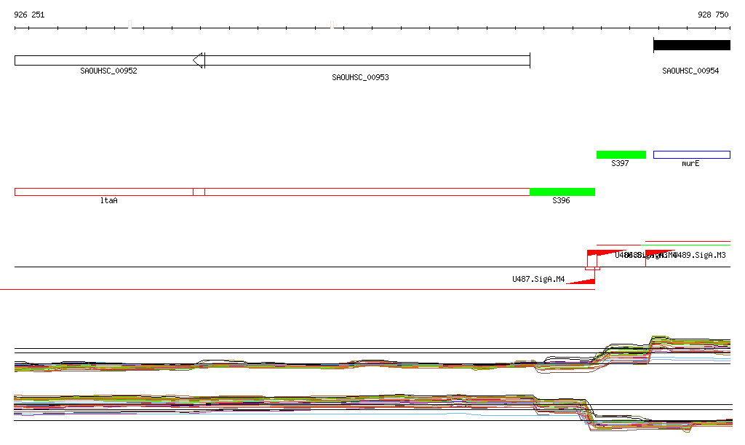Click the second pink marker on ruler

pos(332,24)
